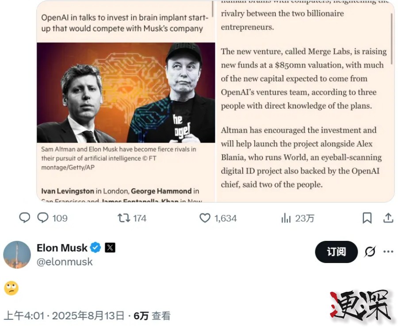The width and height of the screenshot is (398, 329).
Task: Click the @elonmusk handle
Action: click(65, 262)
